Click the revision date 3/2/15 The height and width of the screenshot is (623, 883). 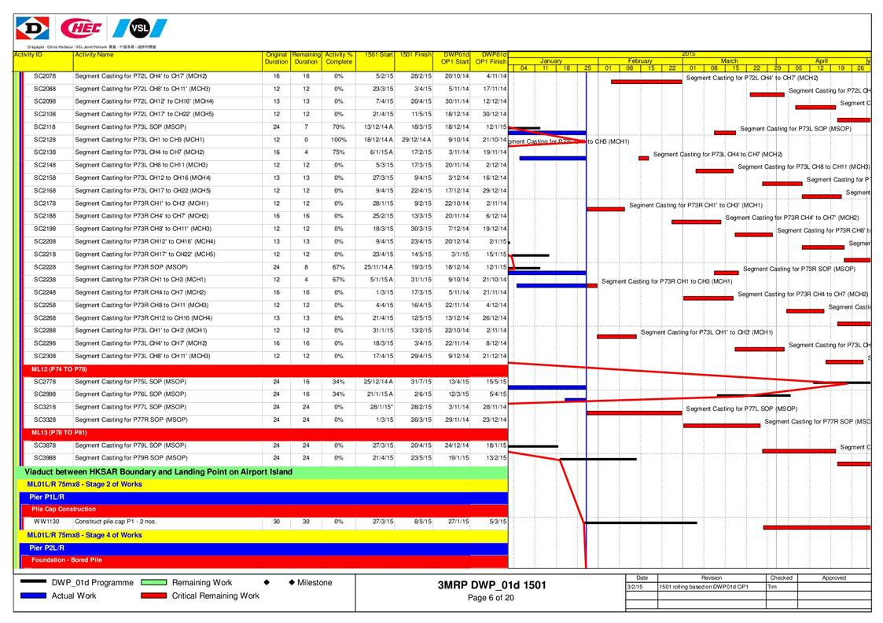[x=634, y=587]
